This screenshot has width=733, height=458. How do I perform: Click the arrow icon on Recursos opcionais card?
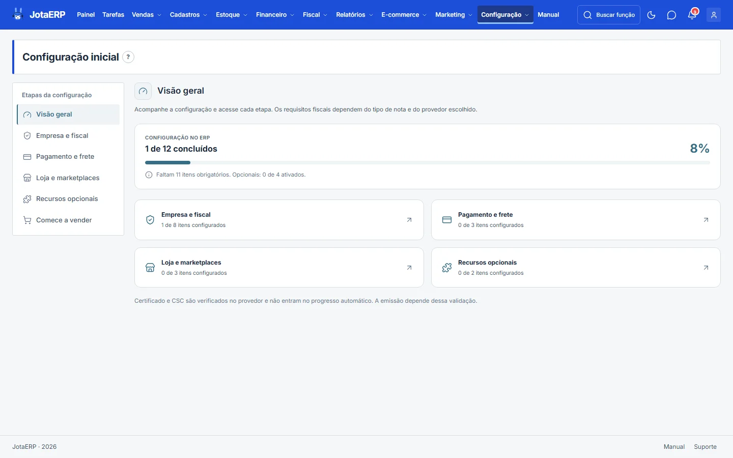706,268
